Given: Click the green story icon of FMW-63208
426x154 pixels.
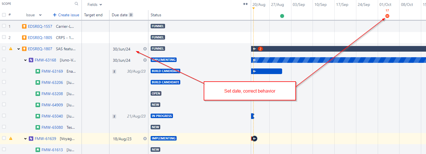Looking at the screenshot, I should tap(38, 94).
